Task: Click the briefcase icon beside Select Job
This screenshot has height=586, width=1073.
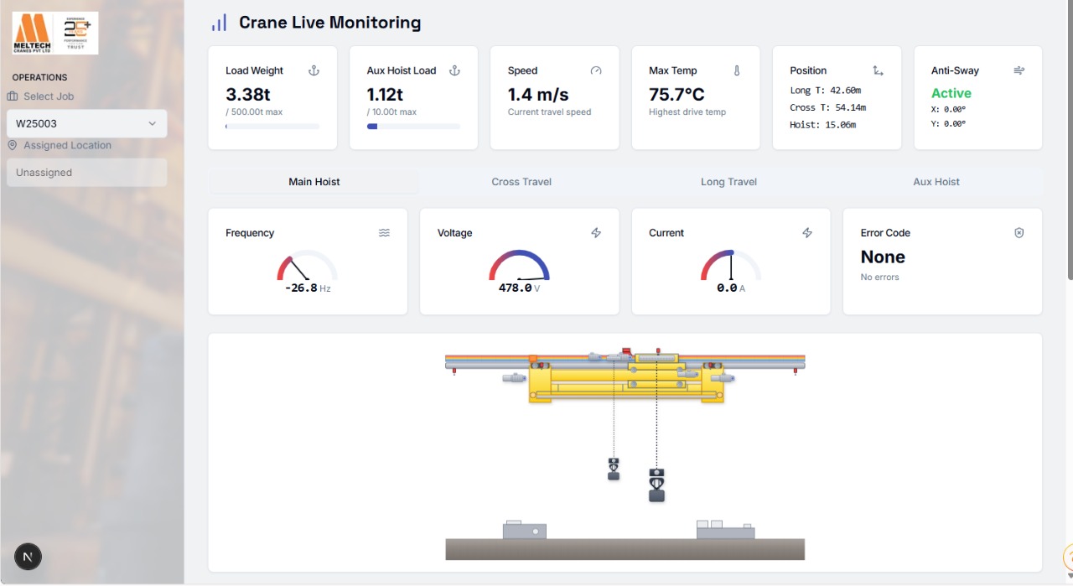Action: click(x=10, y=96)
